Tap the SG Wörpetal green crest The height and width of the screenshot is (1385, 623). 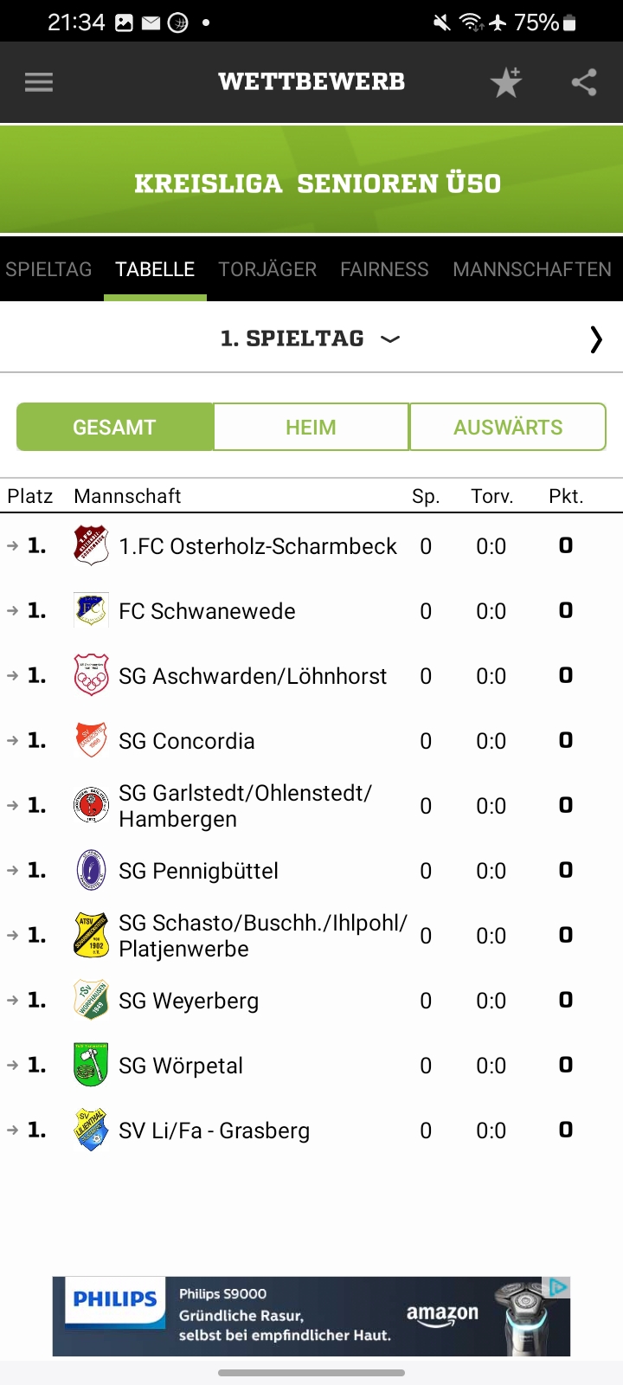(91, 1065)
